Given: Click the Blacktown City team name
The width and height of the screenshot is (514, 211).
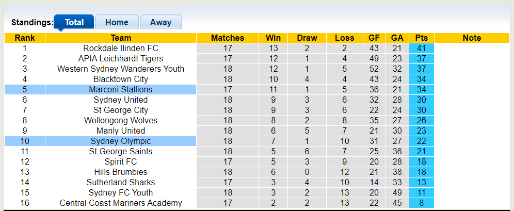Looking at the screenshot, I should [121, 79].
